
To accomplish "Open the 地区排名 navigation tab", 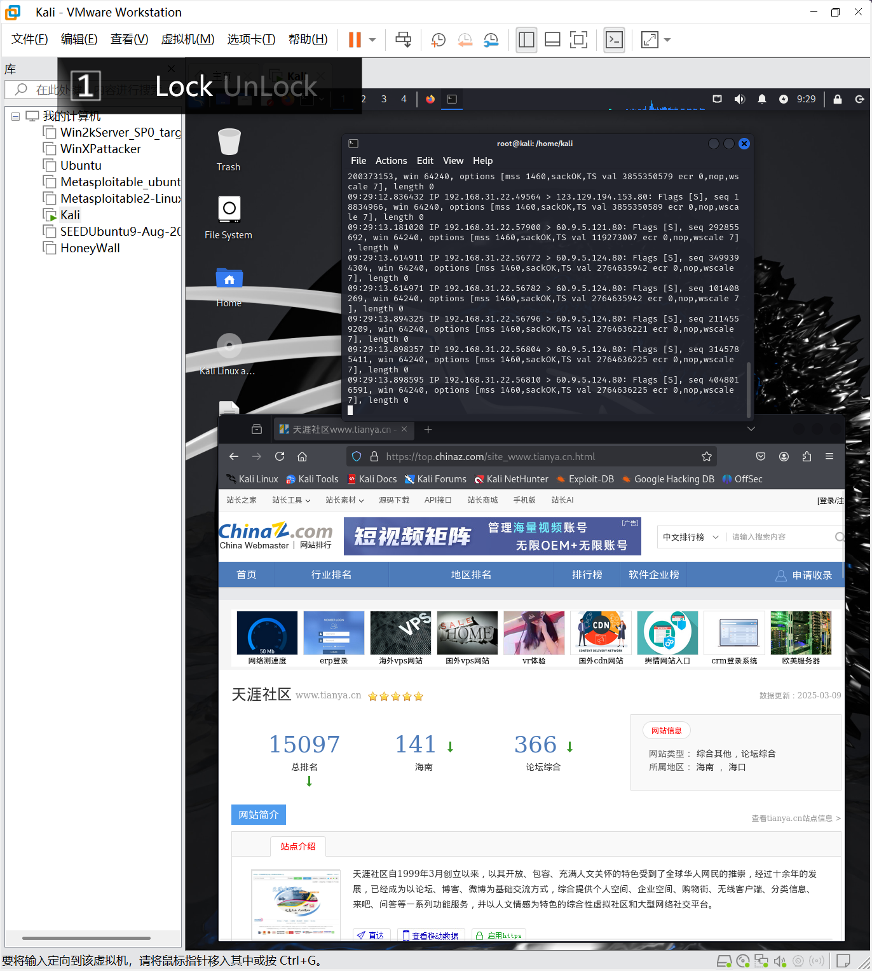I will (471, 574).
